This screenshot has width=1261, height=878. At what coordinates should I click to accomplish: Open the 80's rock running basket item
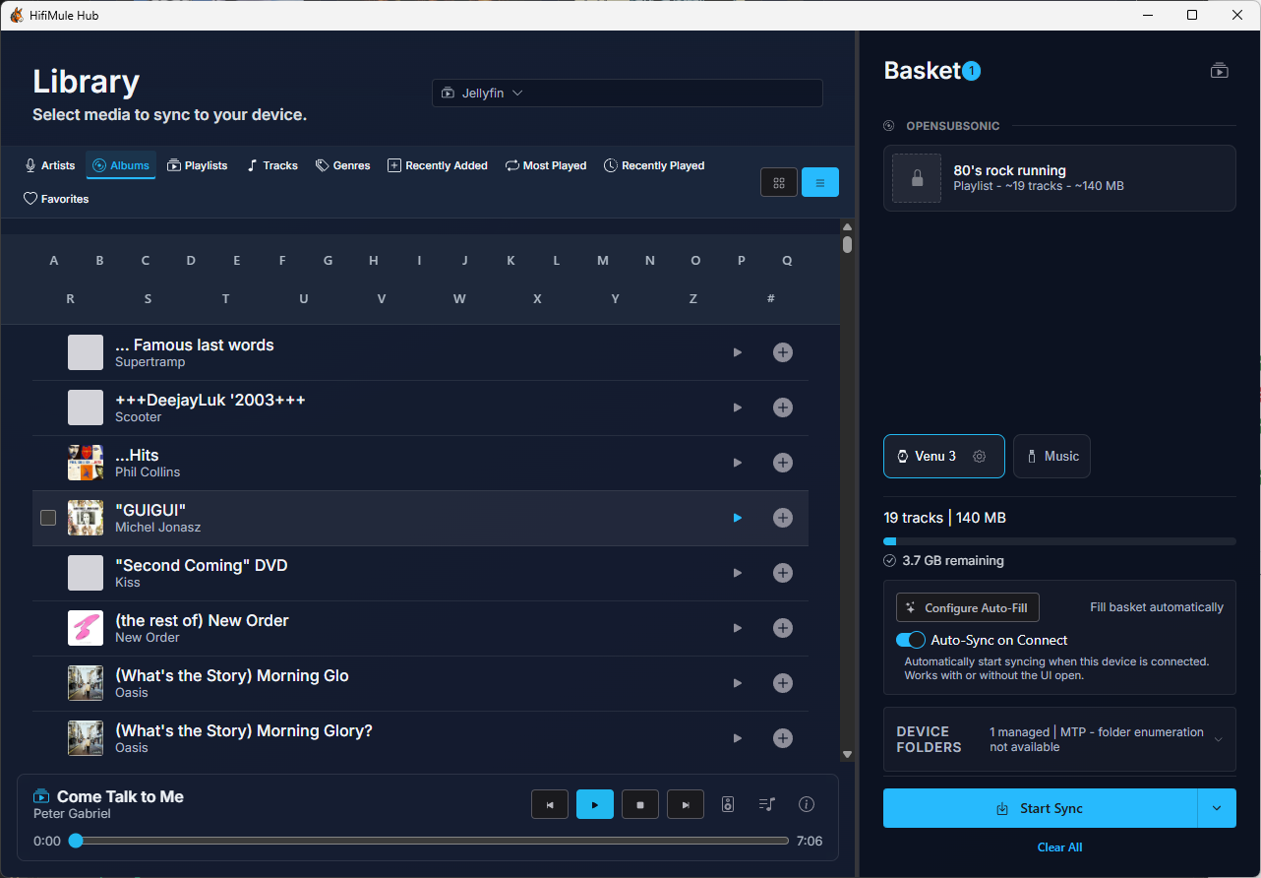[1059, 178]
